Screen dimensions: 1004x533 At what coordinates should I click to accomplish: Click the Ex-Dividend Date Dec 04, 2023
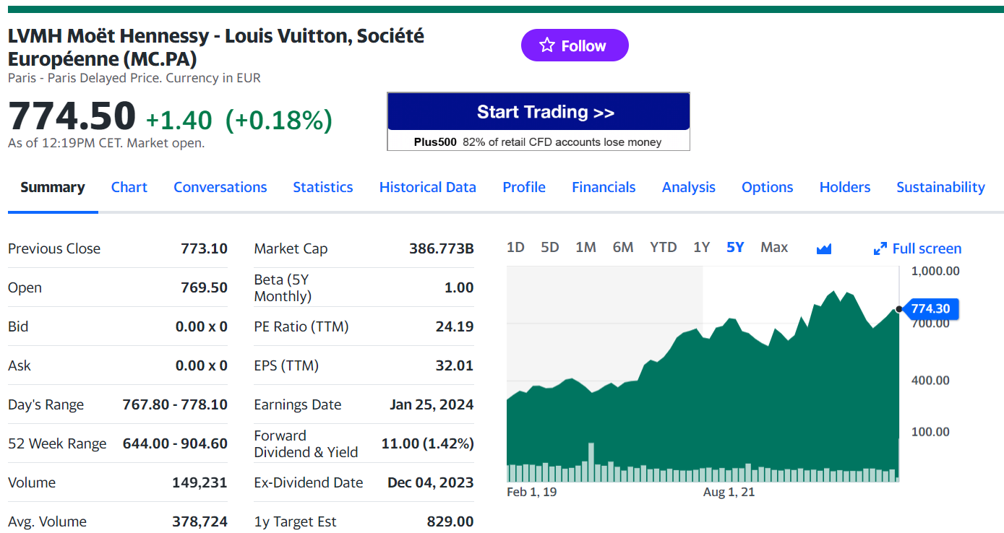point(431,482)
